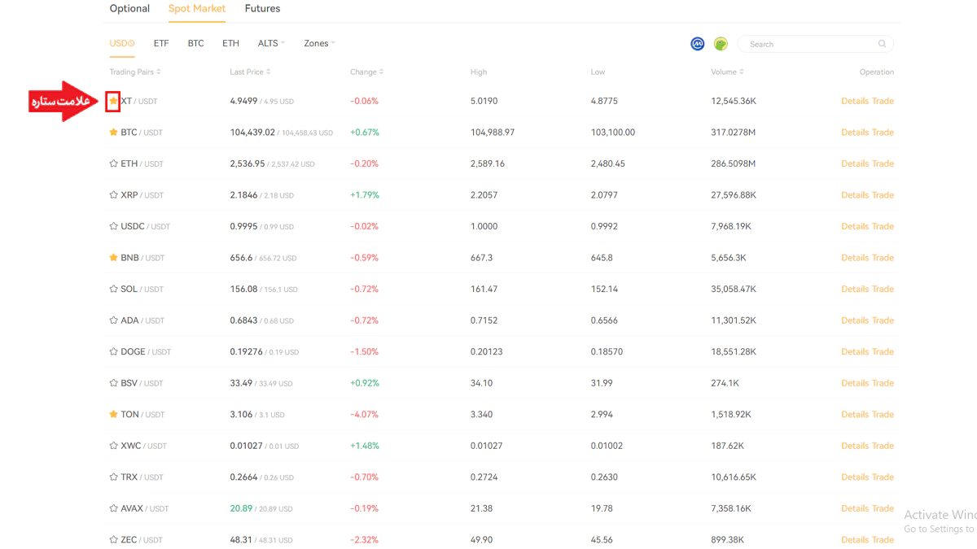Click SOL low value 152.14

(604, 289)
